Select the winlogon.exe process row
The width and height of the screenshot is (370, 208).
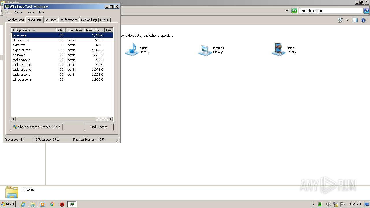pos(62,79)
